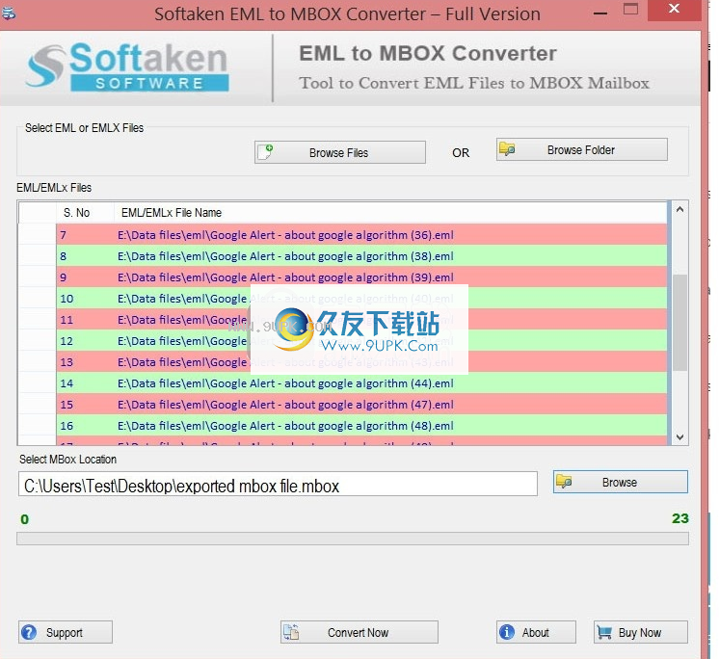Click the Browse Files button
Screen dimensions: 719x659
click(340, 152)
